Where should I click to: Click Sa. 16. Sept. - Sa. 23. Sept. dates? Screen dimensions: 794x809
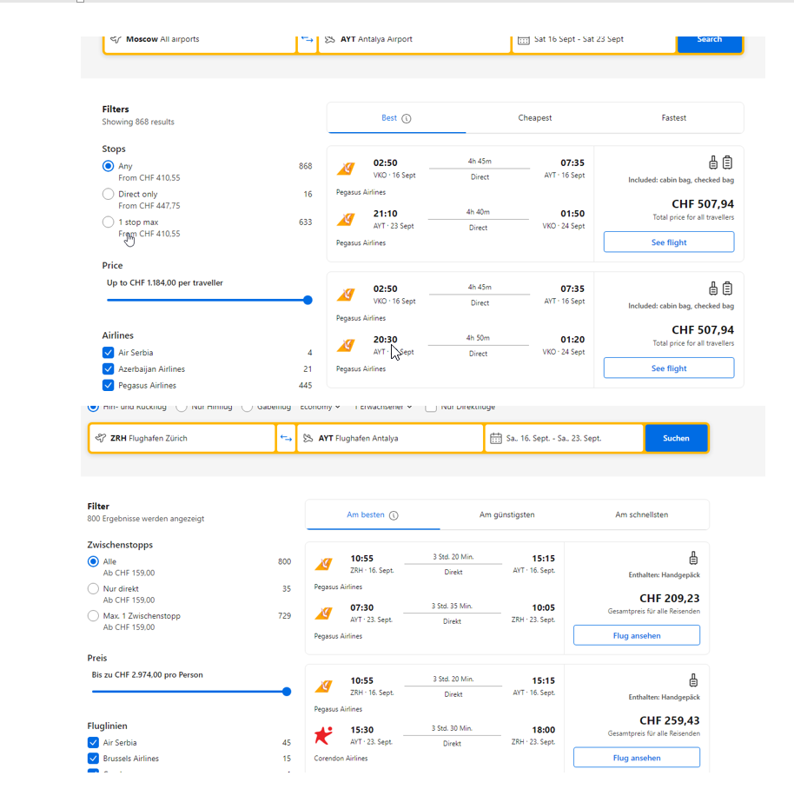click(x=565, y=438)
